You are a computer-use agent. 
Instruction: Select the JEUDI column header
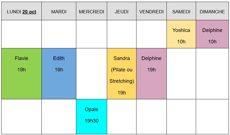[x=122, y=12]
